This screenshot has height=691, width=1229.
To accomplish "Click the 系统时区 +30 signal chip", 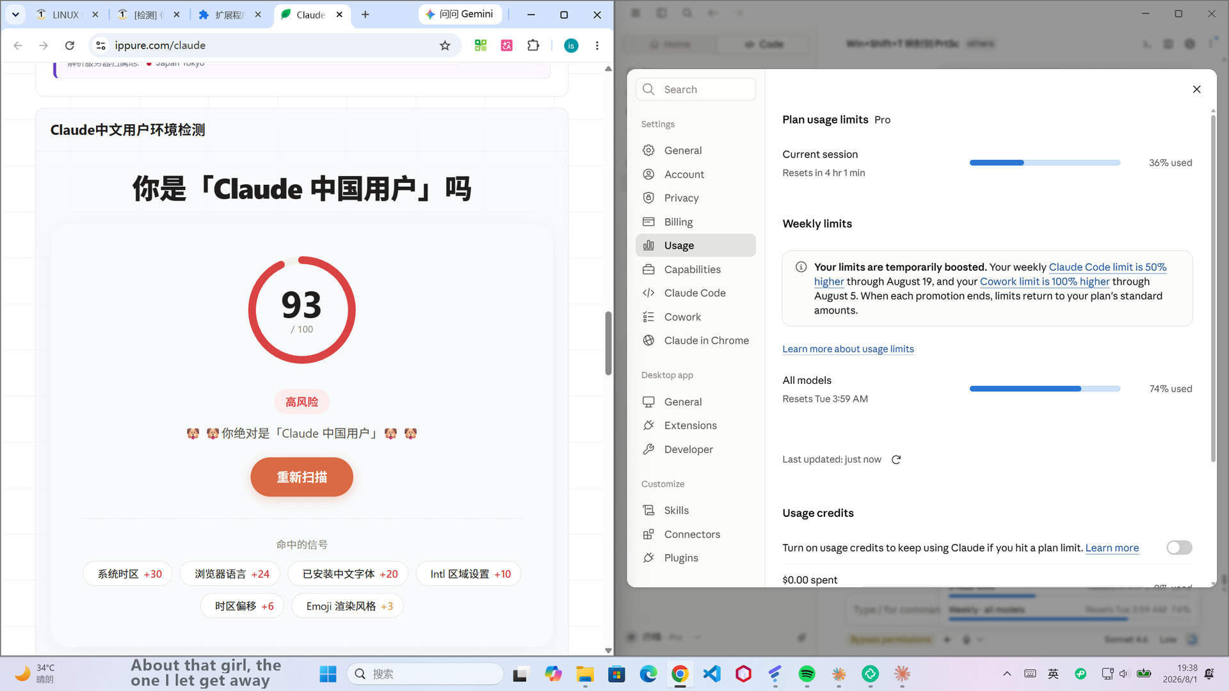I will click(x=127, y=574).
